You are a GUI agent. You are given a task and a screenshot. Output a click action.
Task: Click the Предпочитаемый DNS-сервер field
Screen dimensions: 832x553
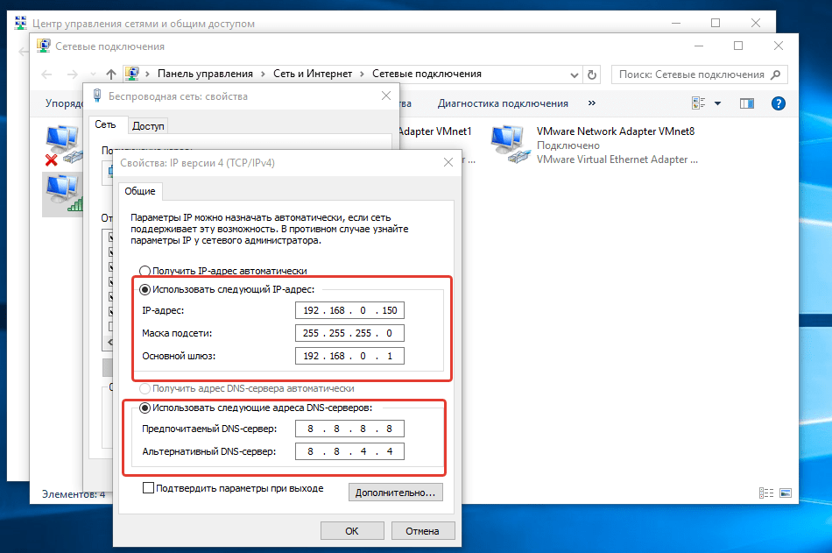coord(349,429)
